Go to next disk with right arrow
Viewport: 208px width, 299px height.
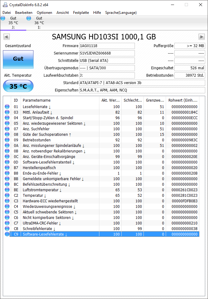coord(202,37)
